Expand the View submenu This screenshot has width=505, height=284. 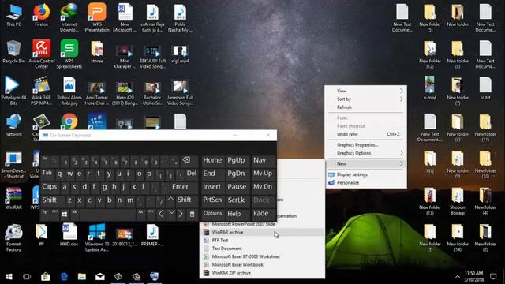(x=366, y=91)
